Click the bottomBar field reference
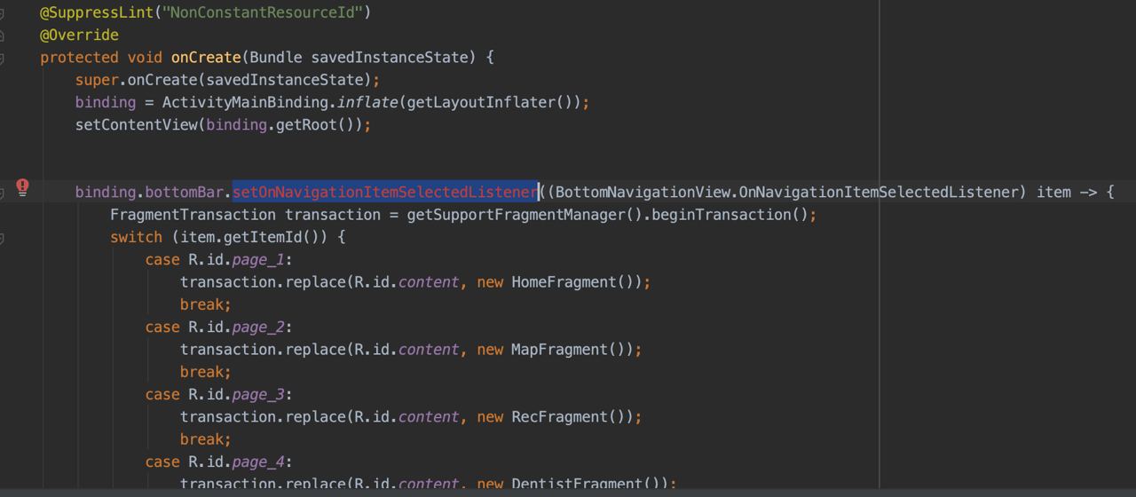 184,192
